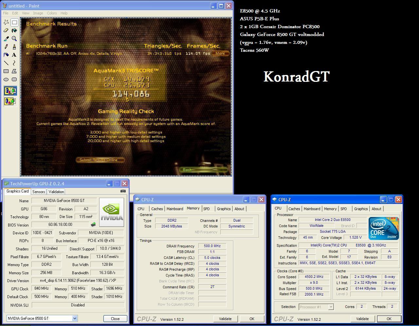Click Submit Results Online in AquaMark3

[x=101, y=160]
